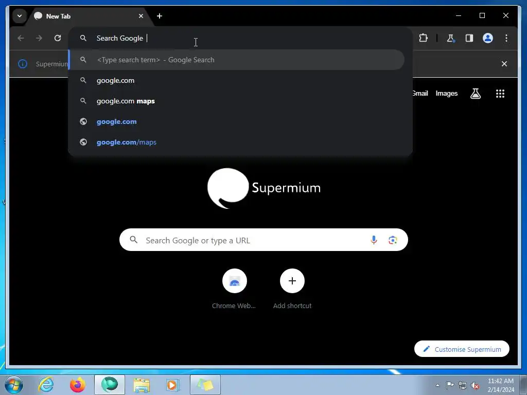Viewport: 527px width, 395px height.
Task: Open Chrome Labs flask toolbar icon
Action: pyautogui.click(x=451, y=38)
